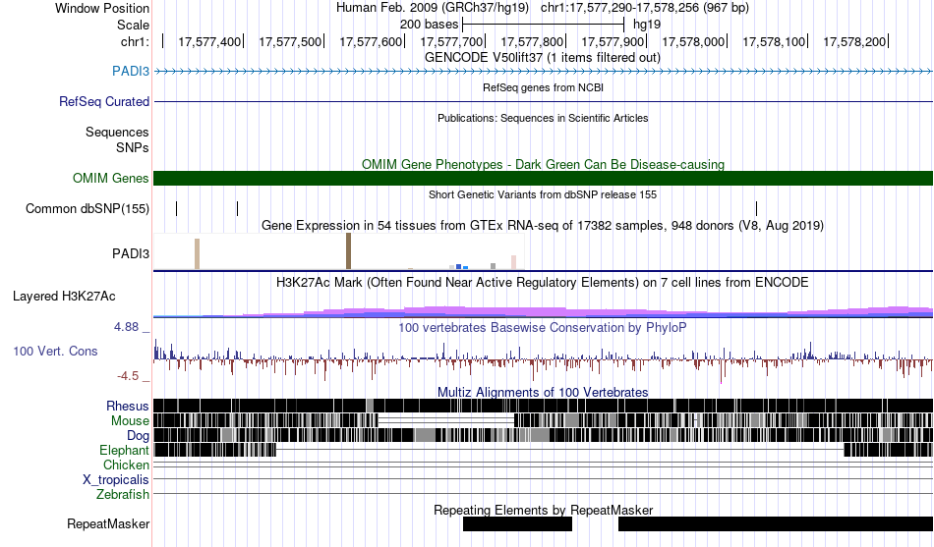
Task: Open the Layered H3K27Ac track label
Action: pyautogui.click(x=64, y=297)
